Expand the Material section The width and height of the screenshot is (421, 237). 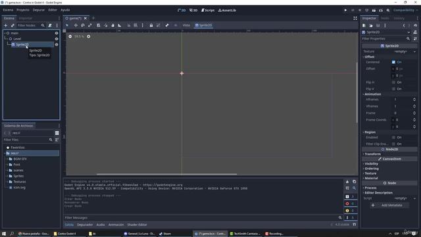pos(371,178)
